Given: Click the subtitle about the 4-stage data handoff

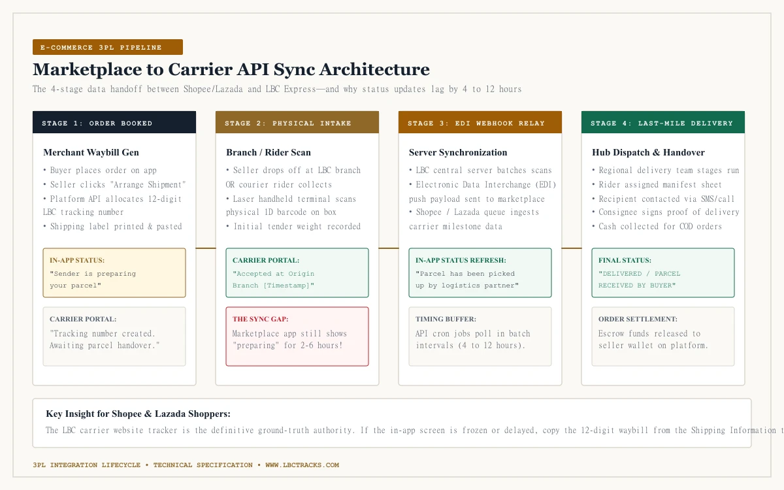Looking at the screenshot, I should point(277,89).
